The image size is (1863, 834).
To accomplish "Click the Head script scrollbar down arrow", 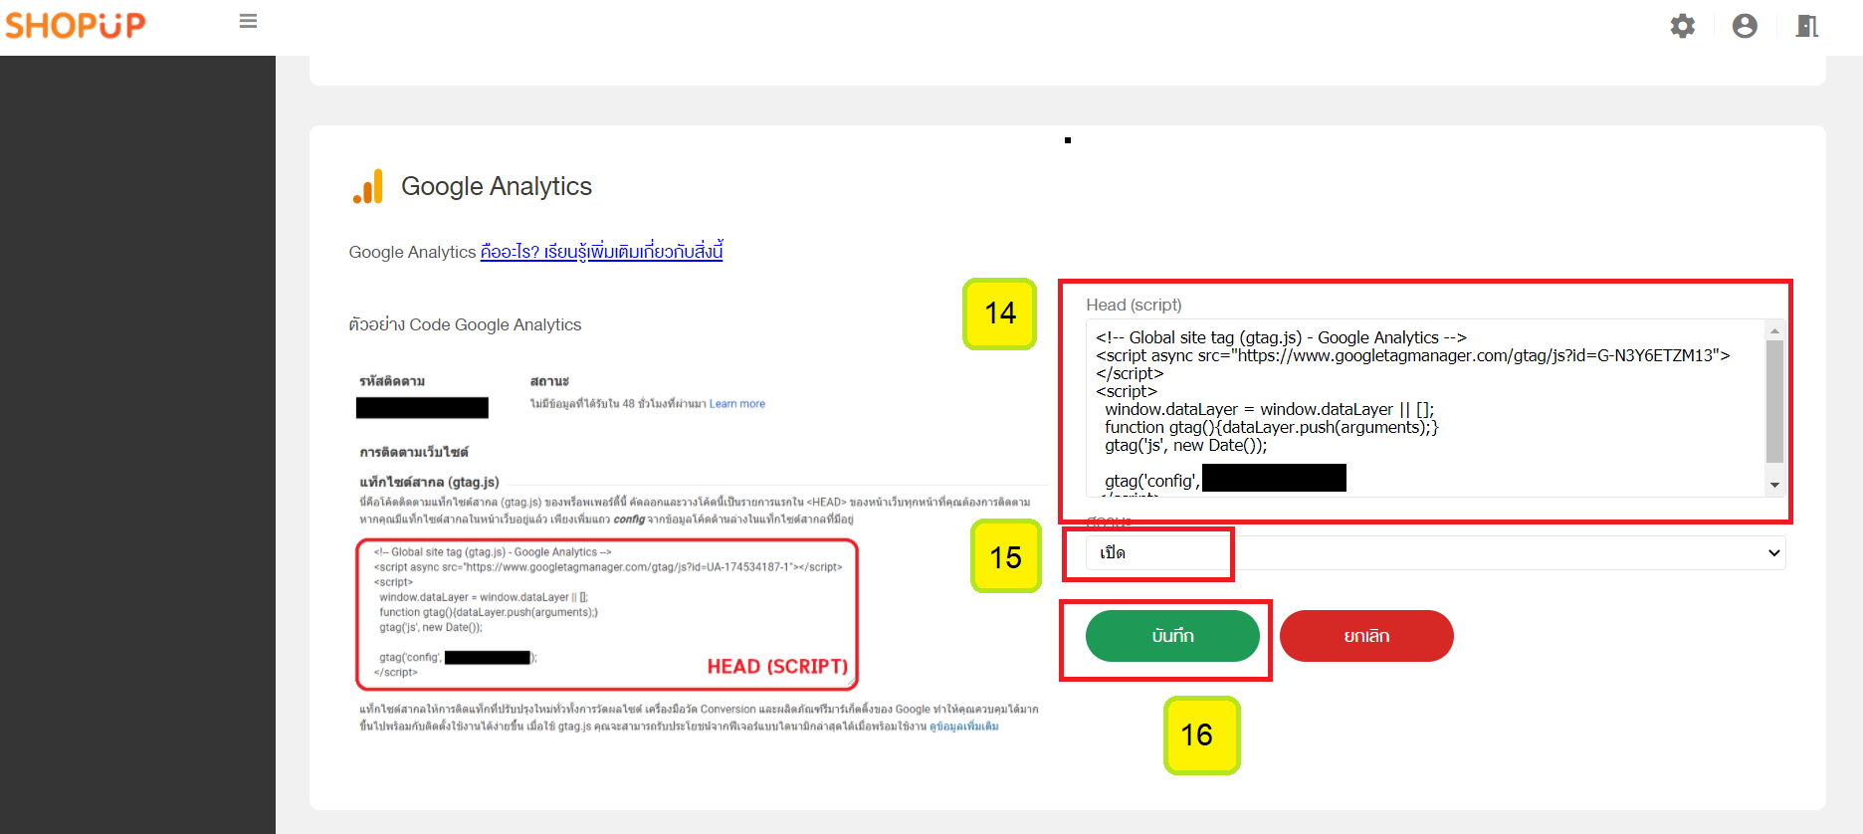I will pyautogui.click(x=1774, y=486).
